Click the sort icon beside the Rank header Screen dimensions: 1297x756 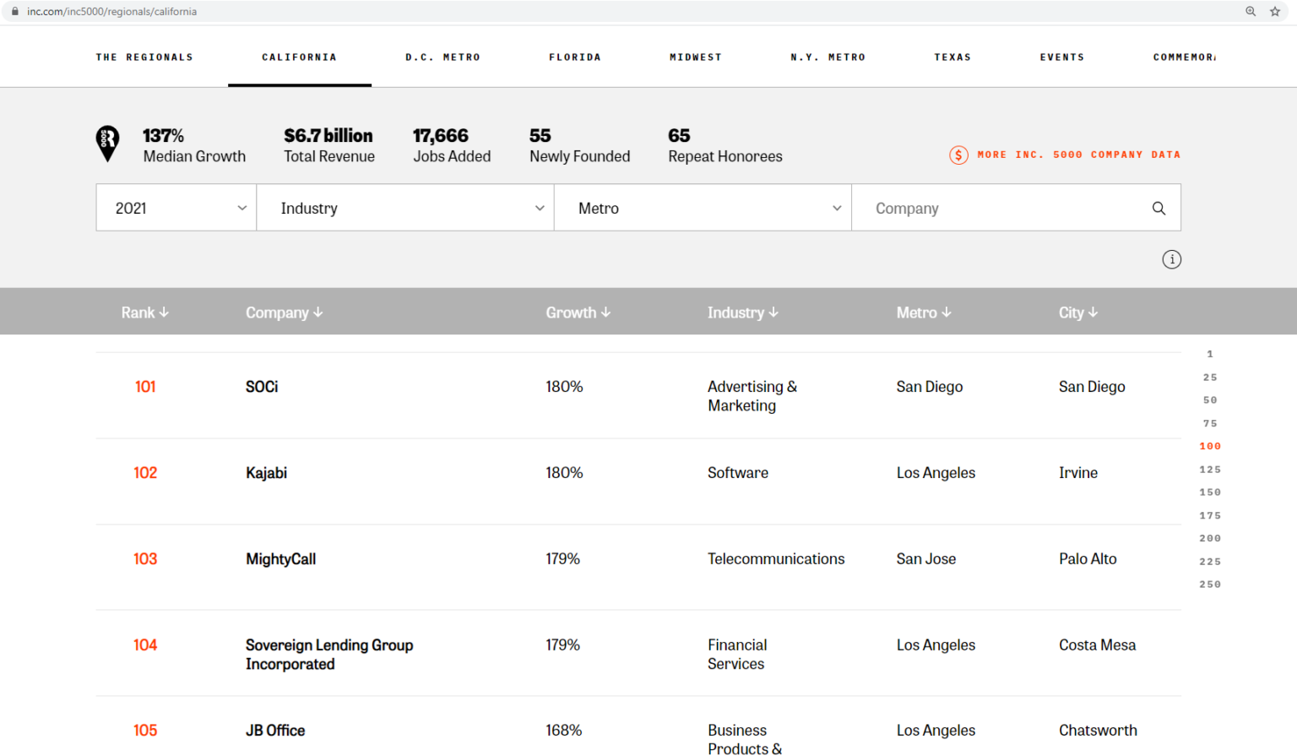166,312
